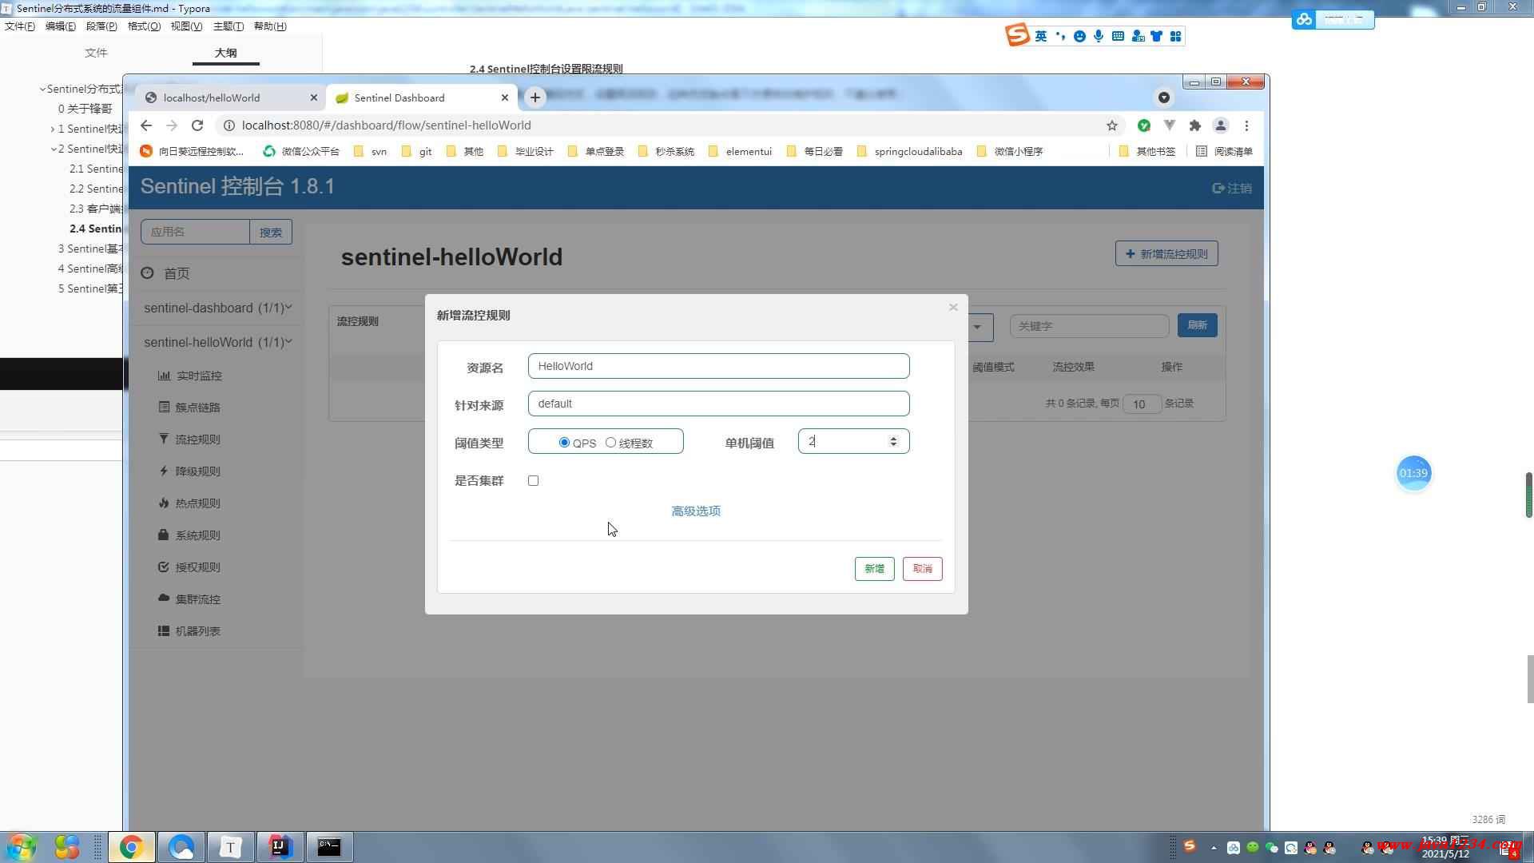Click the green add button in dialog
This screenshot has width=1534, height=863.
point(874,569)
